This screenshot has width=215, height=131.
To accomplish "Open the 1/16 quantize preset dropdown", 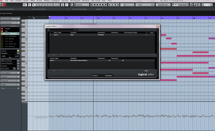I will (146, 5).
